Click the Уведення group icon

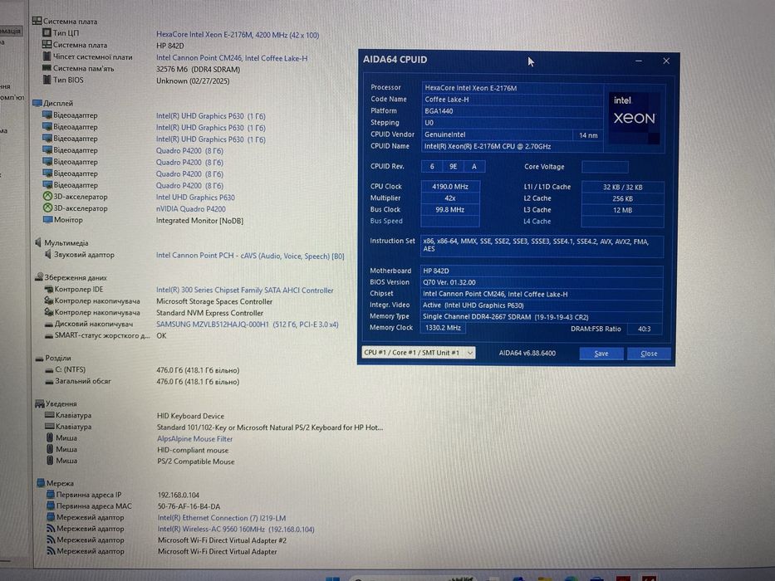(x=40, y=403)
